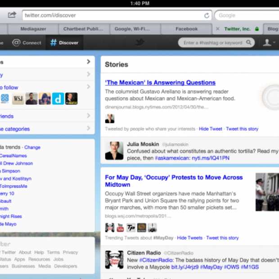Click the man in dark shirt avatar suggestion

(x=31, y=99)
